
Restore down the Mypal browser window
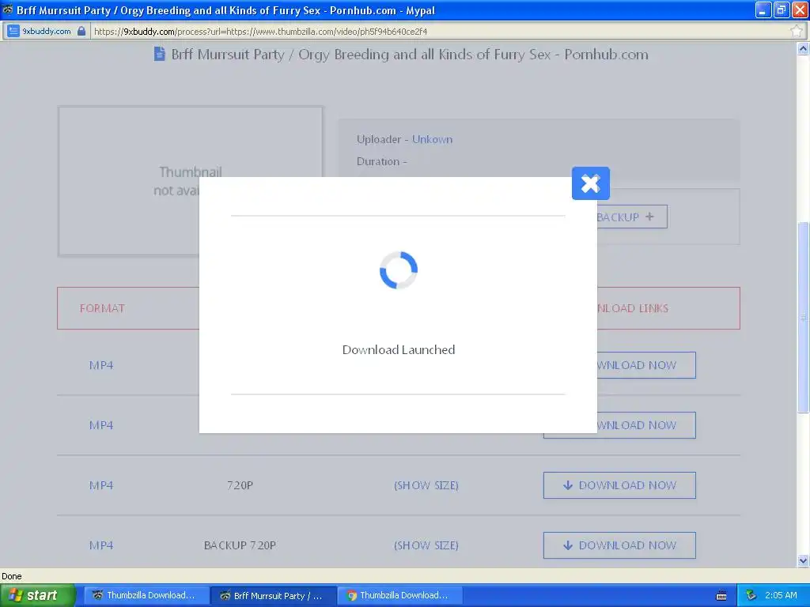point(781,9)
